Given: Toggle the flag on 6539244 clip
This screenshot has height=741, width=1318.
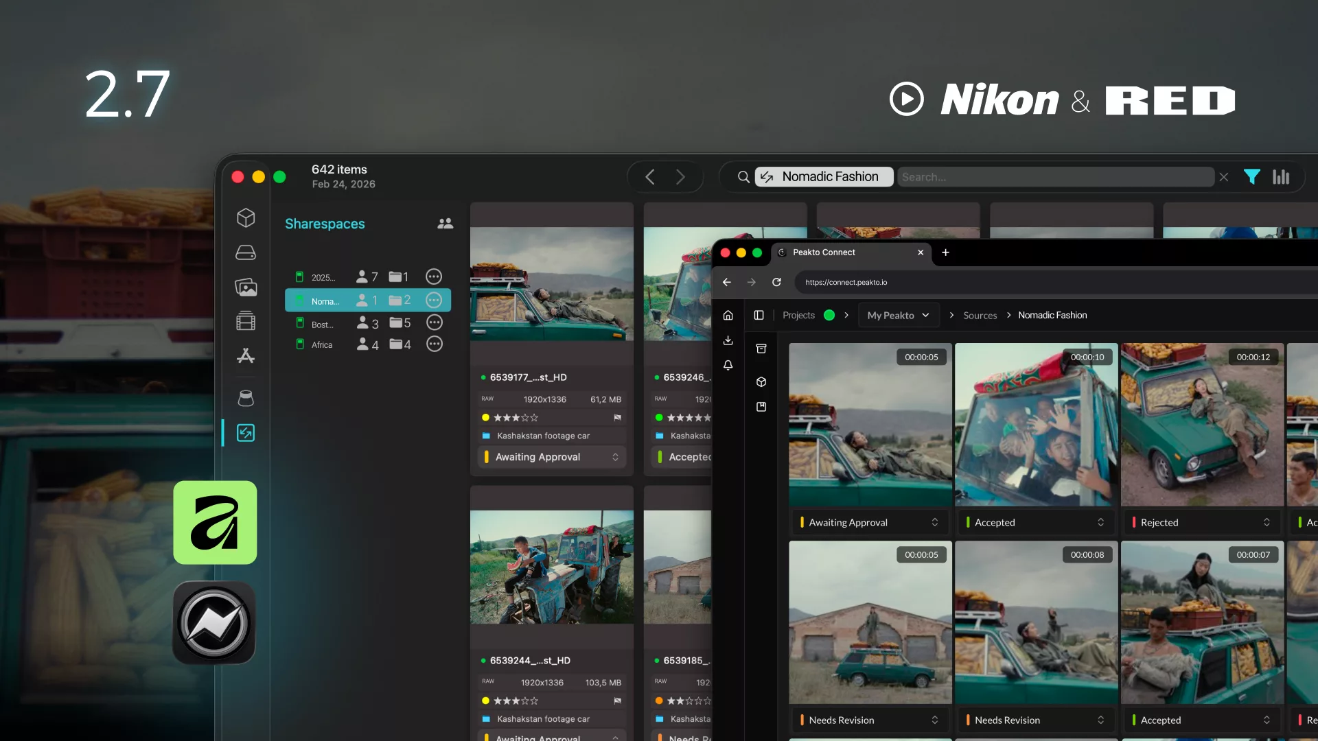Looking at the screenshot, I should coord(617,701).
